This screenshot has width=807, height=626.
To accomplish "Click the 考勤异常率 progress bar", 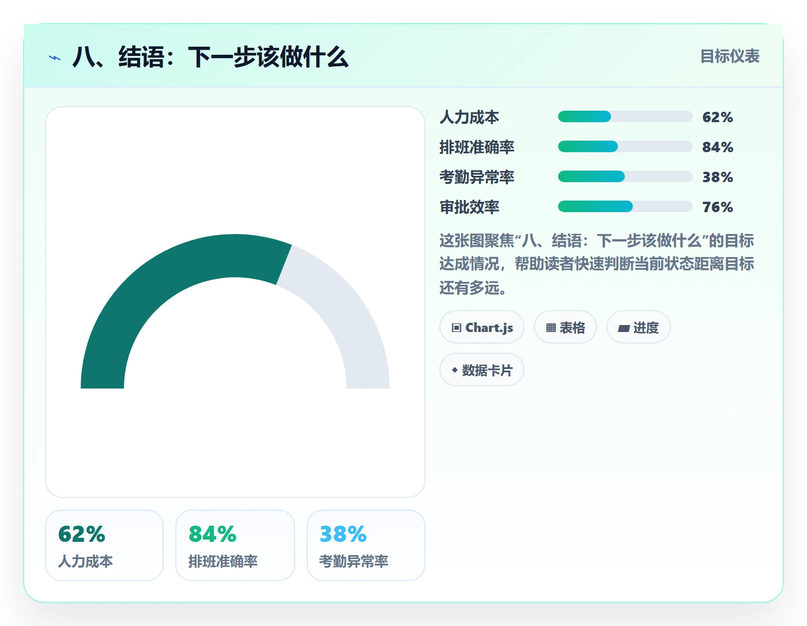I will (625, 177).
